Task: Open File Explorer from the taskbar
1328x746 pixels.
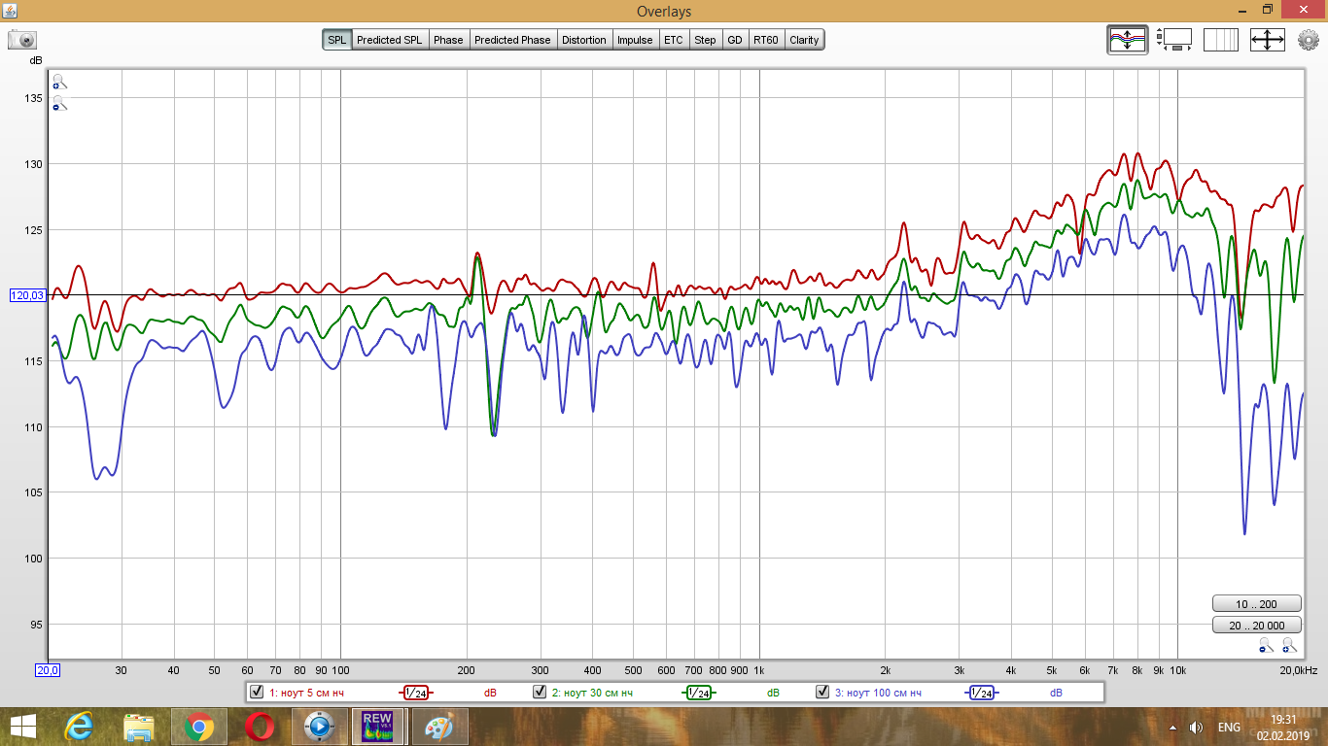Action: (139, 727)
